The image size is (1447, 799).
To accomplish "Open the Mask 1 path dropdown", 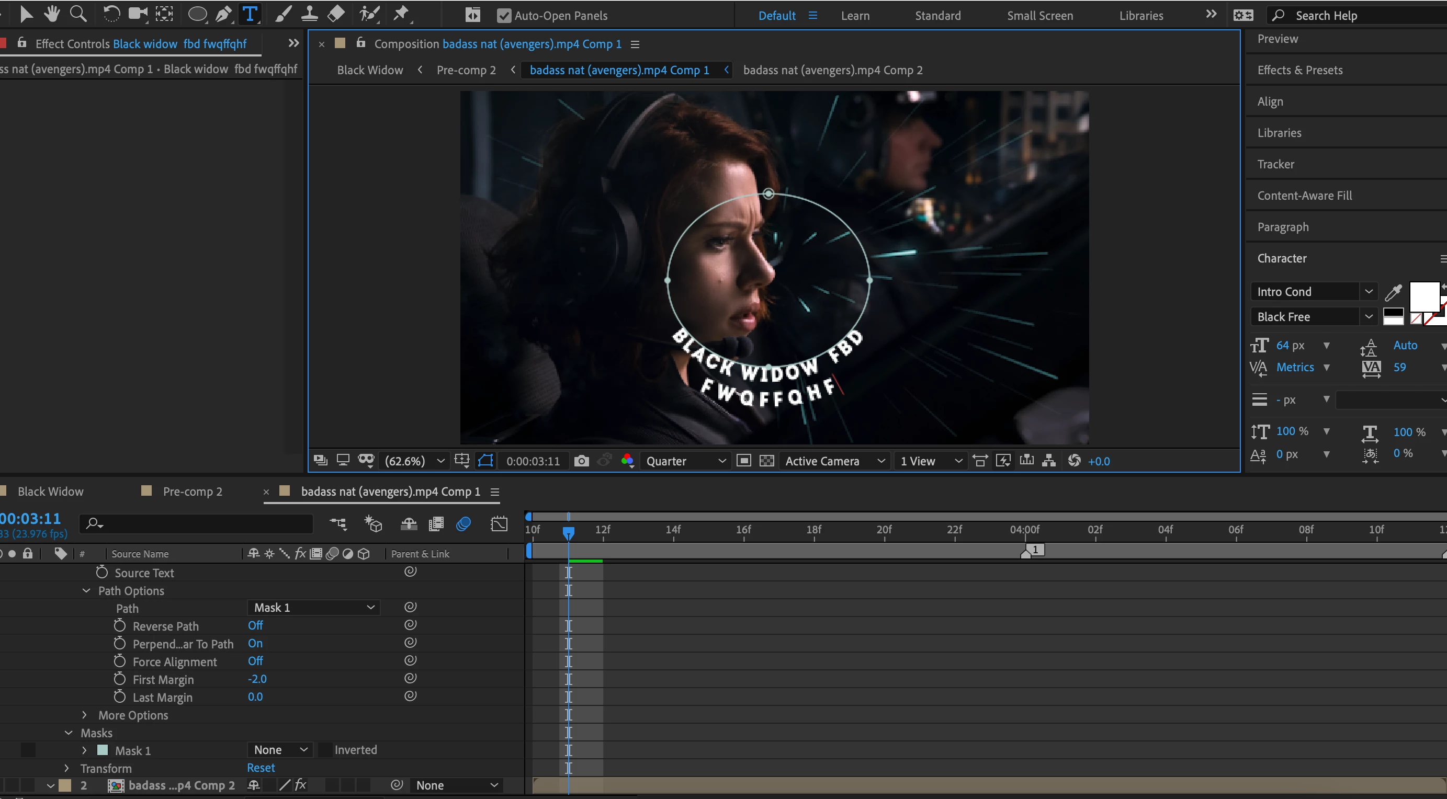I will 313,608.
